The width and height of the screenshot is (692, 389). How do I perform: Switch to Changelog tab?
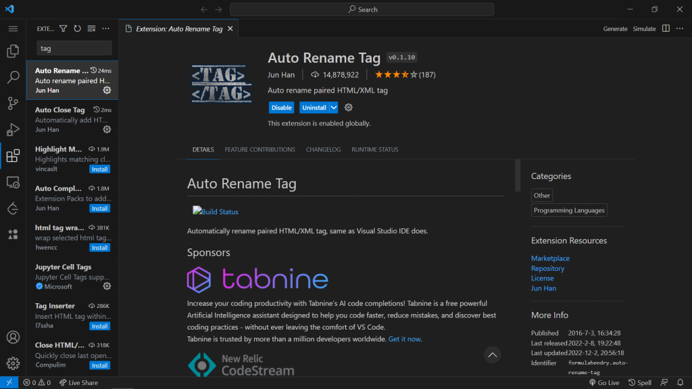click(323, 149)
